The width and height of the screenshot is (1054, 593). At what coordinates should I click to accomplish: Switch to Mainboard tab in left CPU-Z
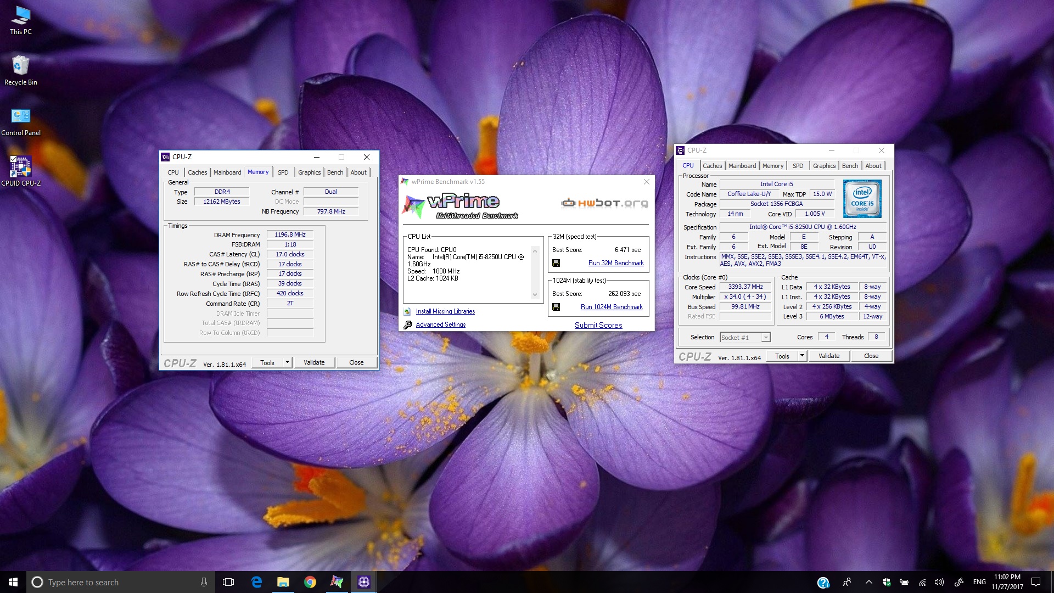click(x=227, y=172)
